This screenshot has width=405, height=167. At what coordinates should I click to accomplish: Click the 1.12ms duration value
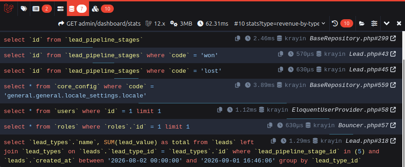point(246,110)
